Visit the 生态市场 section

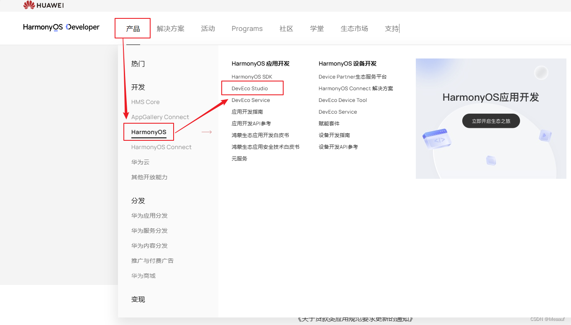(x=354, y=28)
